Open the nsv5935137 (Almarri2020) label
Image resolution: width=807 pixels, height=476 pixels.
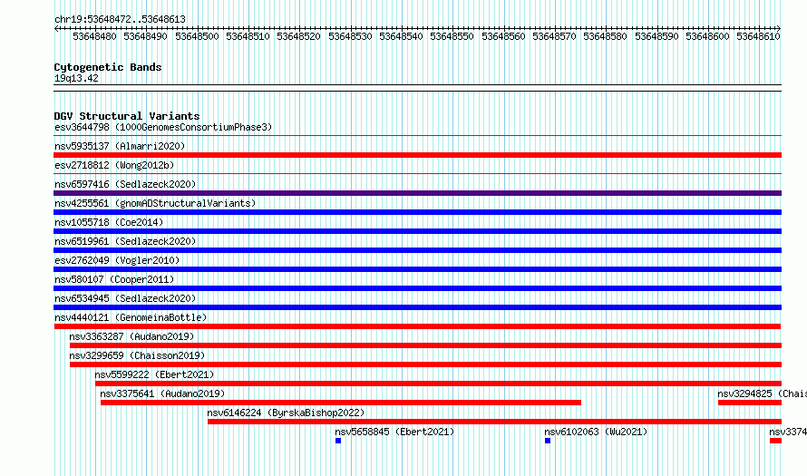click(x=120, y=146)
